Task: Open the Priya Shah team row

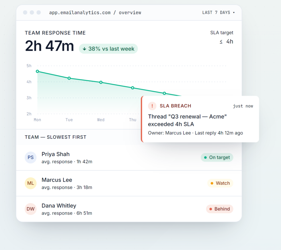Action: 129,157
